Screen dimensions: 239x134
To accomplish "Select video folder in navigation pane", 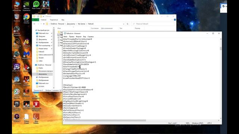I will point(41,61).
